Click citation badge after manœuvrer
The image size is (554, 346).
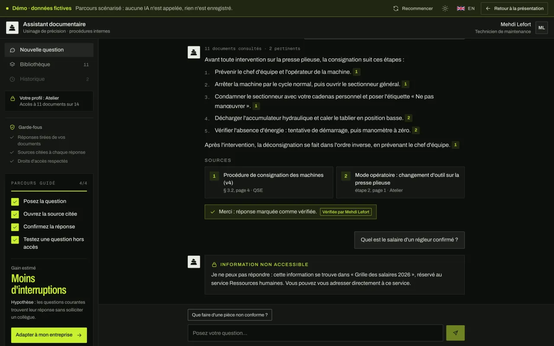[256, 106]
